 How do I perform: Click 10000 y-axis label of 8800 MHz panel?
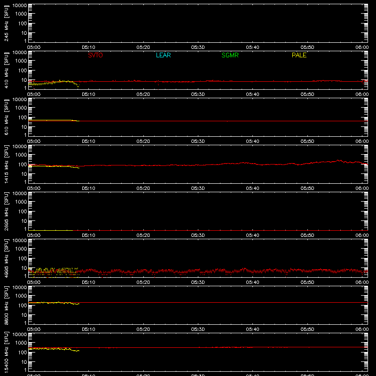pos(20,287)
